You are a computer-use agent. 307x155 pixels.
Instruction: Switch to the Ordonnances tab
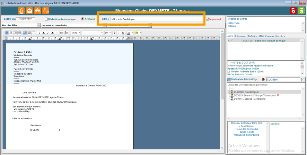pos(240,36)
